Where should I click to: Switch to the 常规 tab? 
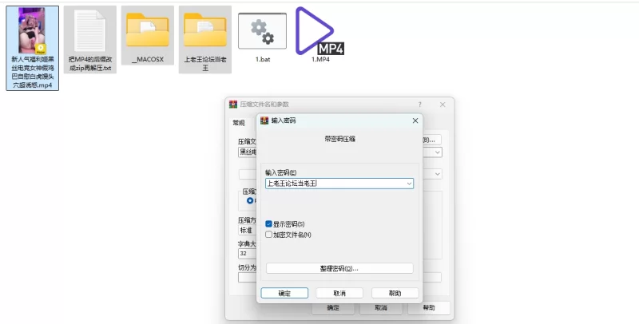[x=239, y=123]
